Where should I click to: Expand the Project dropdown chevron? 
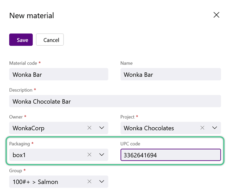[215, 128]
